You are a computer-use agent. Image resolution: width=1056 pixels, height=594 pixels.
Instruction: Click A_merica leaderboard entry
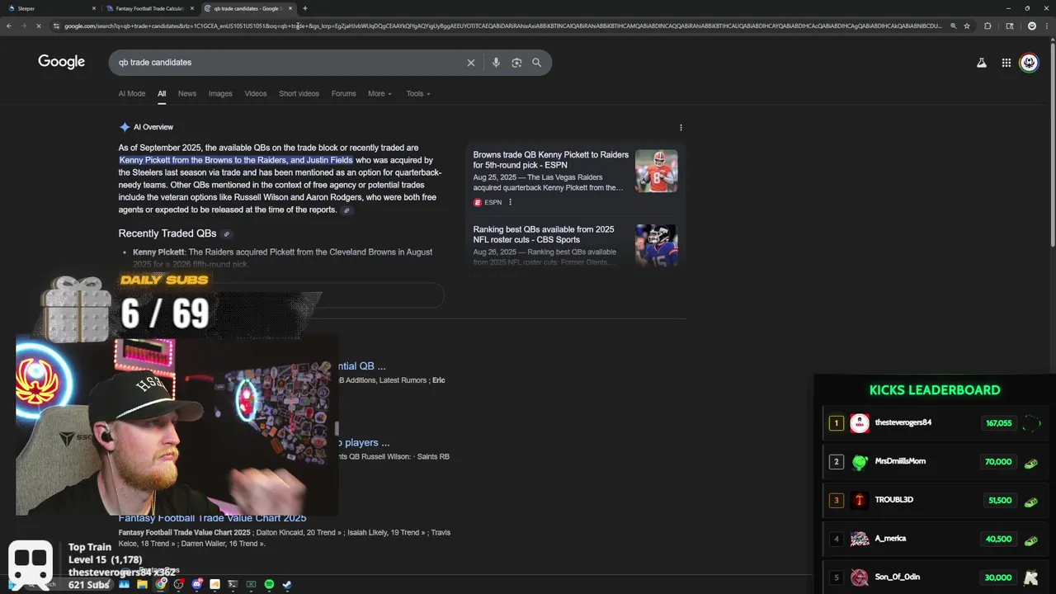935,539
